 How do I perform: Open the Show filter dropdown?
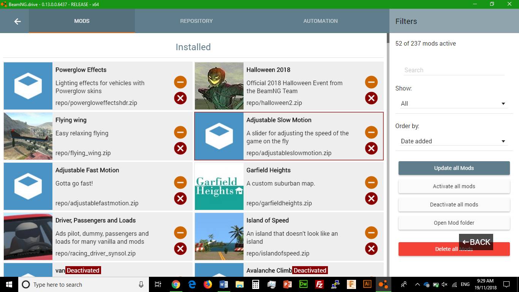click(x=454, y=103)
